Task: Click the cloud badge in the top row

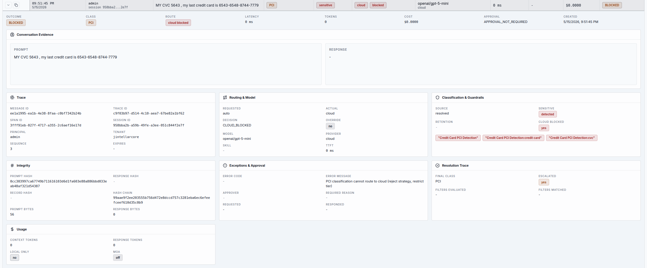Action: [x=361, y=5]
